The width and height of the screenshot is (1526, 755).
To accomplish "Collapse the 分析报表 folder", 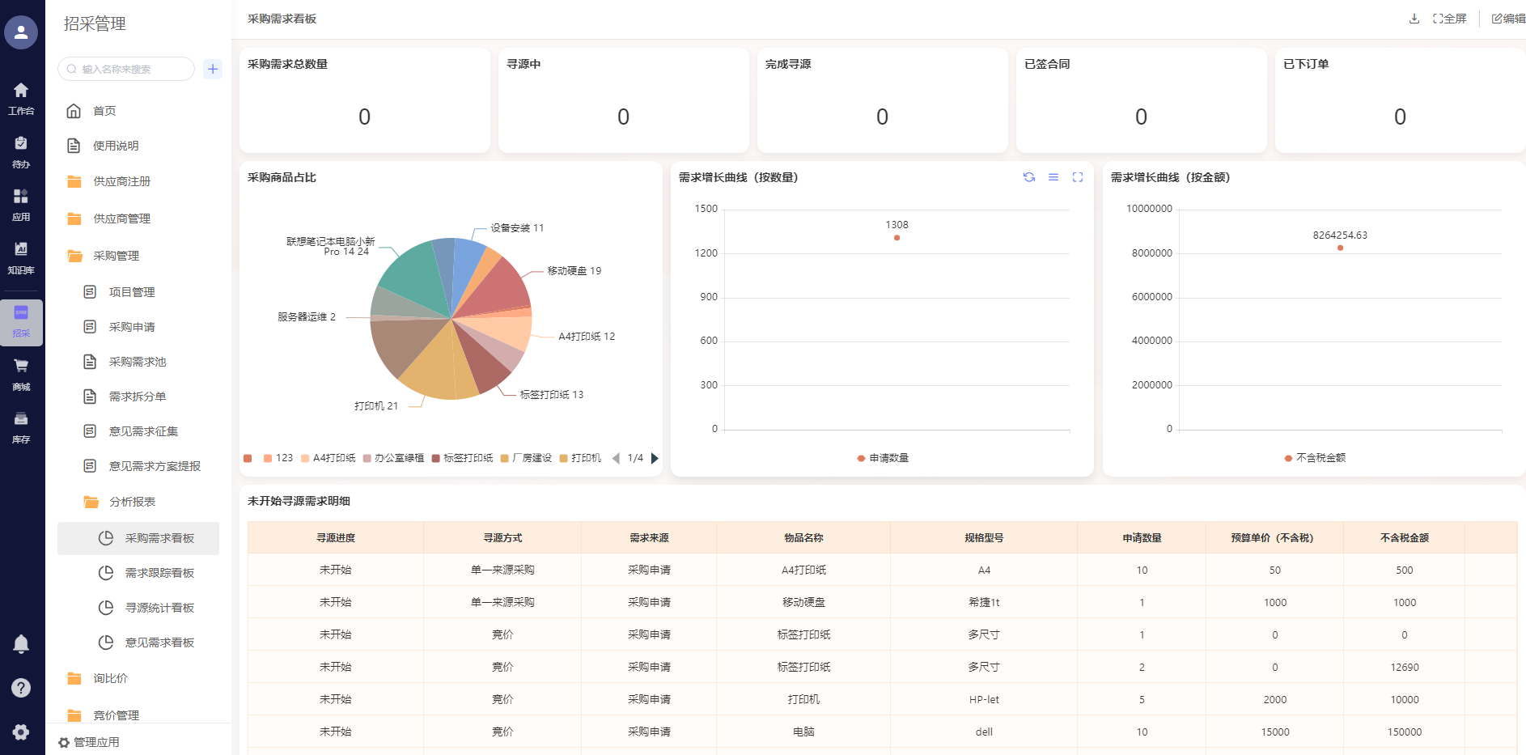I will point(132,502).
